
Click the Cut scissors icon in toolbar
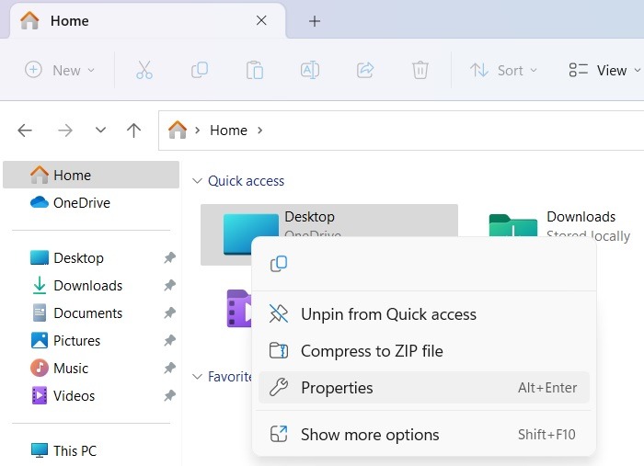click(x=144, y=70)
